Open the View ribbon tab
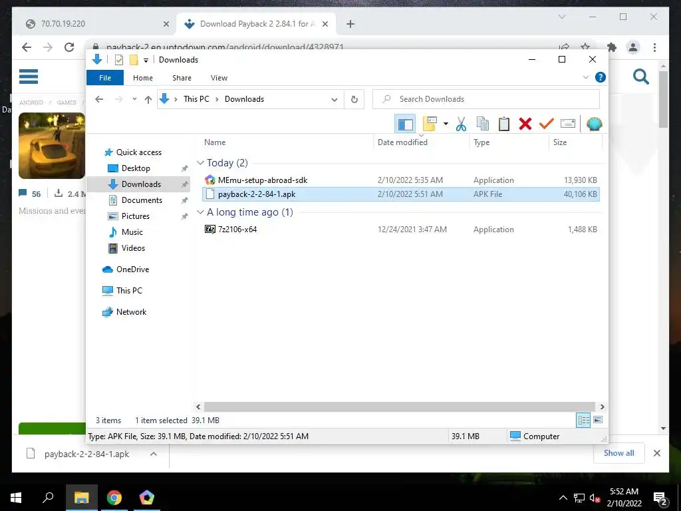Screen dimensions: 681x511 pos(219,78)
